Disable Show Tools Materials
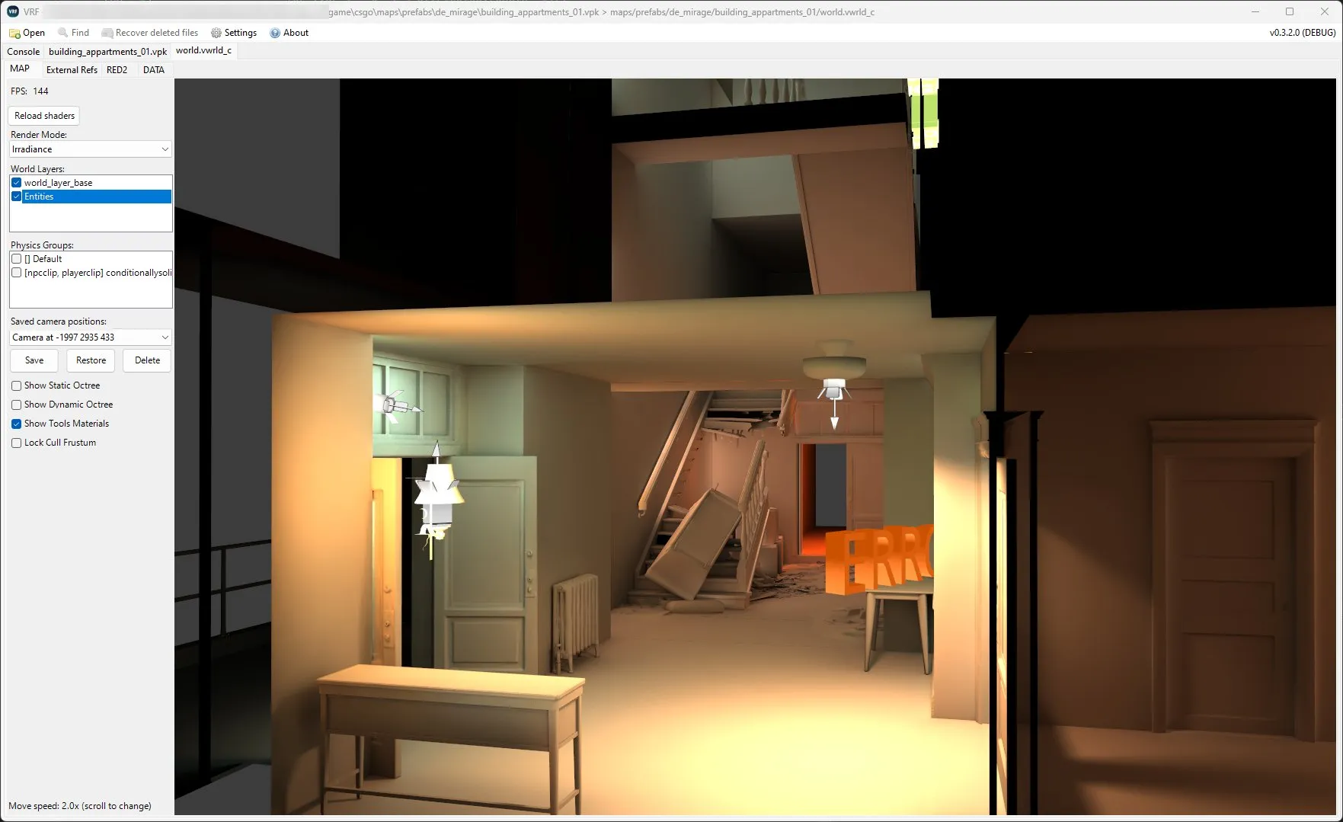The height and width of the screenshot is (822, 1343). click(x=16, y=424)
